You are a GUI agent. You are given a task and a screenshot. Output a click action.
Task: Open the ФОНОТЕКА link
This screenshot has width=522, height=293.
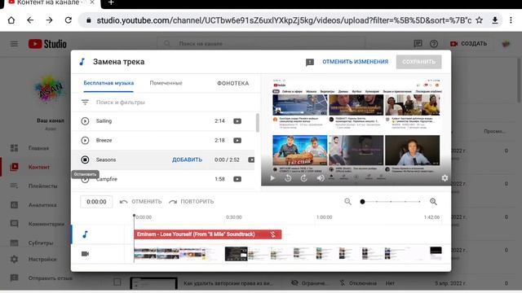tap(232, 83)
